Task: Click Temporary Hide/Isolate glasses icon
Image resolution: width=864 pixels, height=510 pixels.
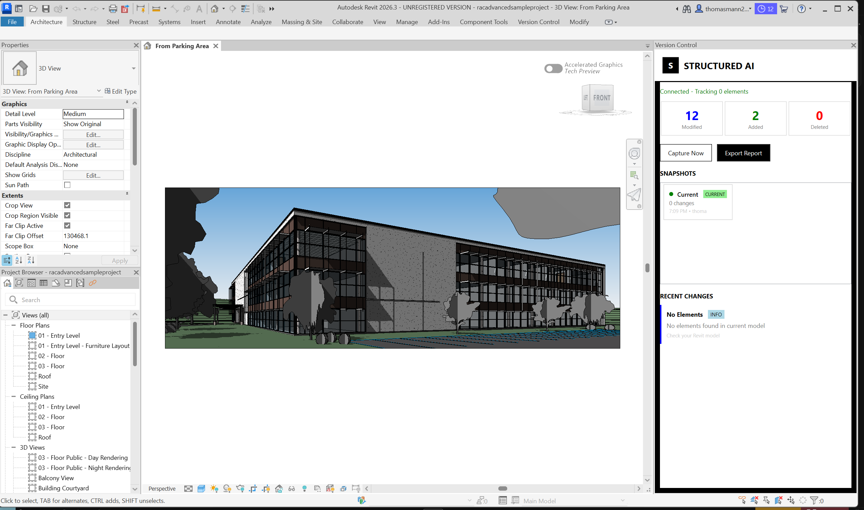Action: point(292,489)
